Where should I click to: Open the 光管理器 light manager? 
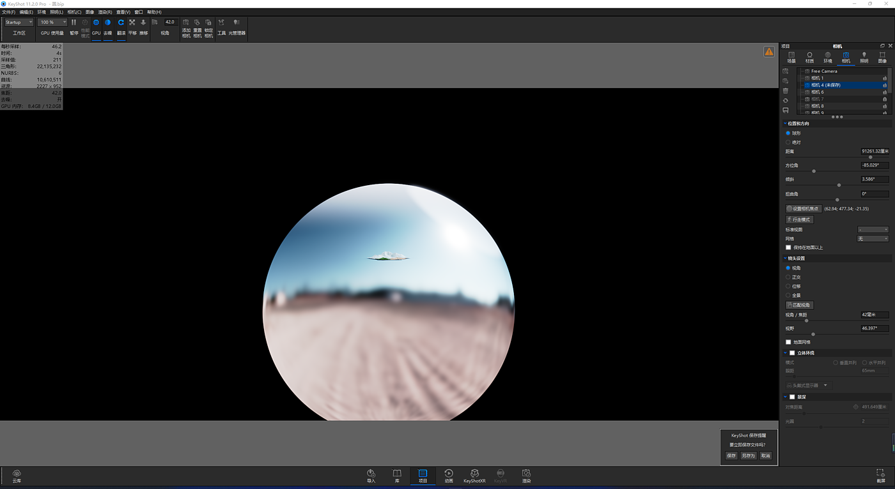click(237, 23)
